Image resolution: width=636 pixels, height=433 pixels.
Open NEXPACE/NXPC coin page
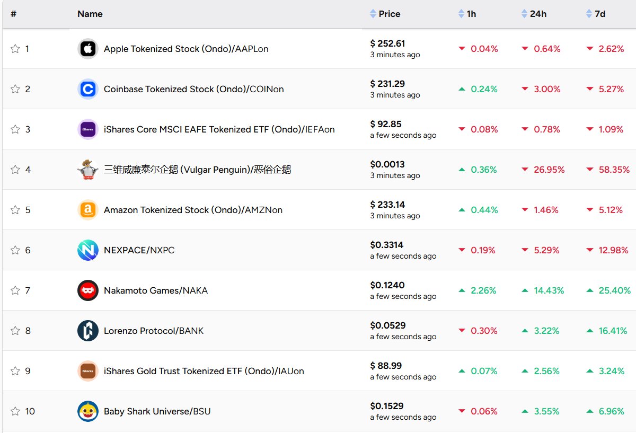139,250
